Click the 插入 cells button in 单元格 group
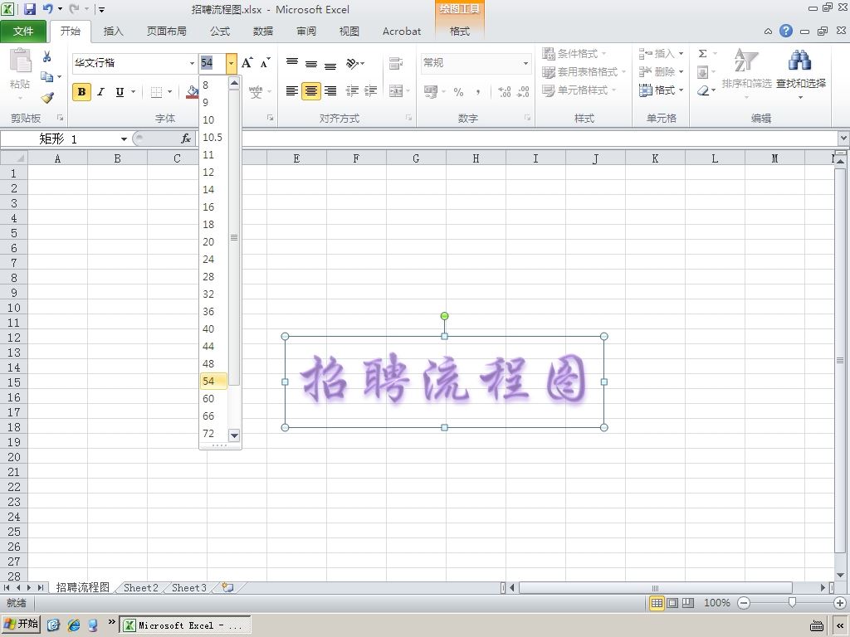The height and width of the screenshot is (637, 850). pyautogui.click(x=661, y=54)
